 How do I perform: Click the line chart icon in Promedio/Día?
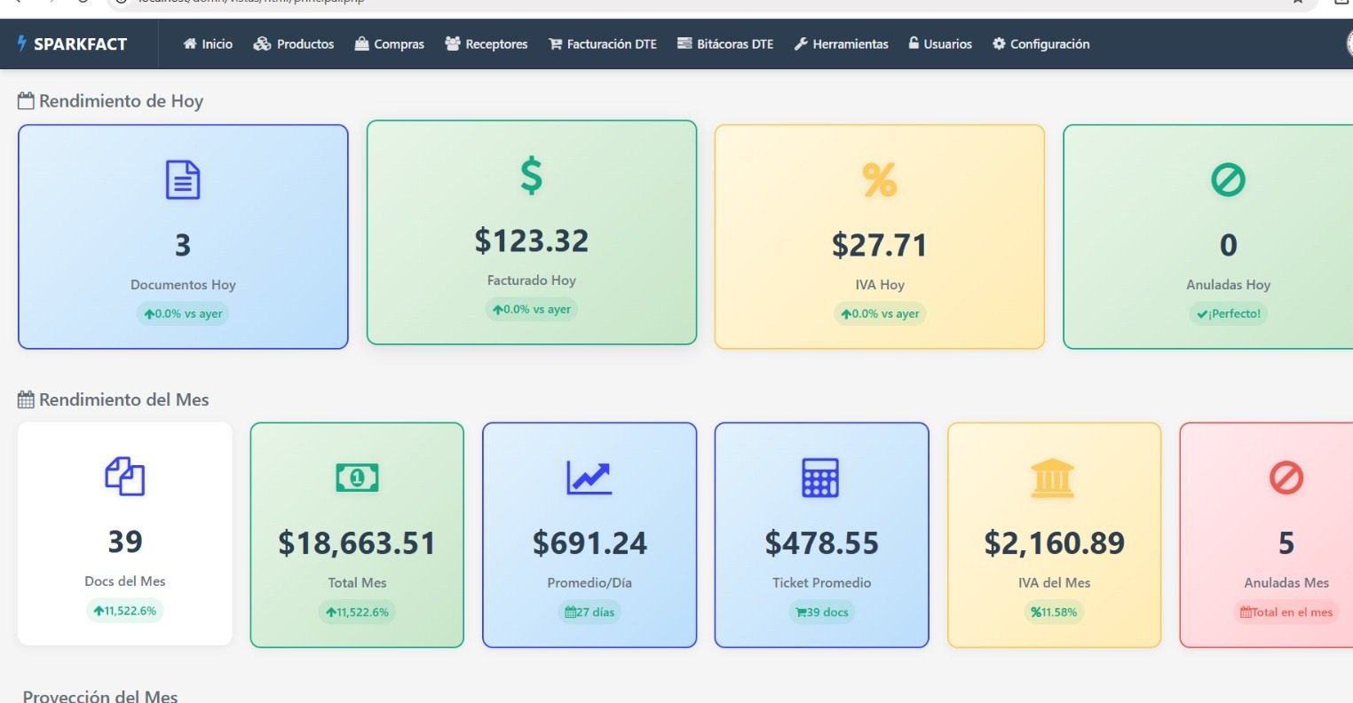tap(589, 478)
